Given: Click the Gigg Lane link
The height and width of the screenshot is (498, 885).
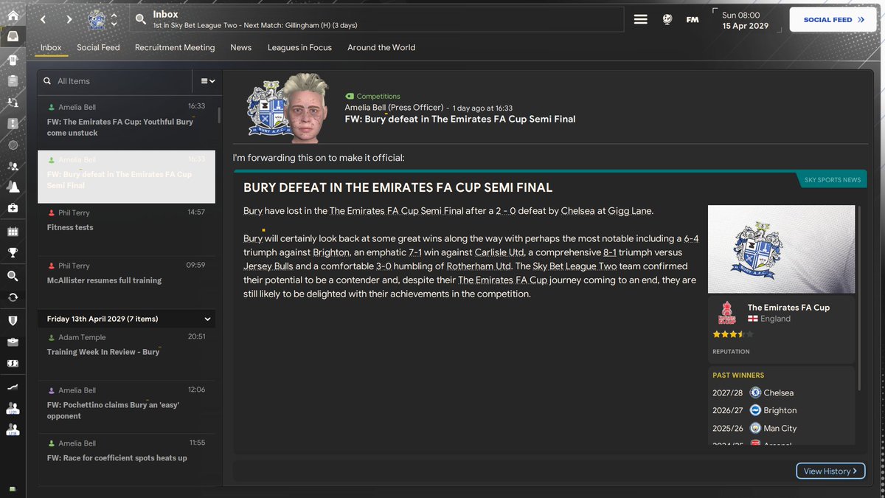Looking at the screenshot, I should (x=630, y=211).
